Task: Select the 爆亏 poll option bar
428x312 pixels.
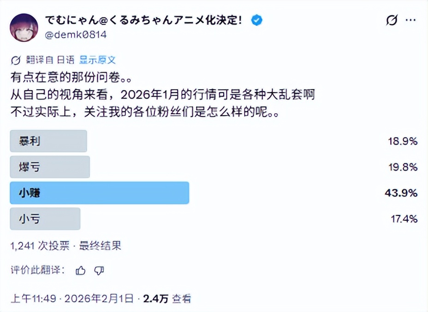Action: 50,167
